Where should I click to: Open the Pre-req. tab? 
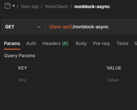pos(102,43)
